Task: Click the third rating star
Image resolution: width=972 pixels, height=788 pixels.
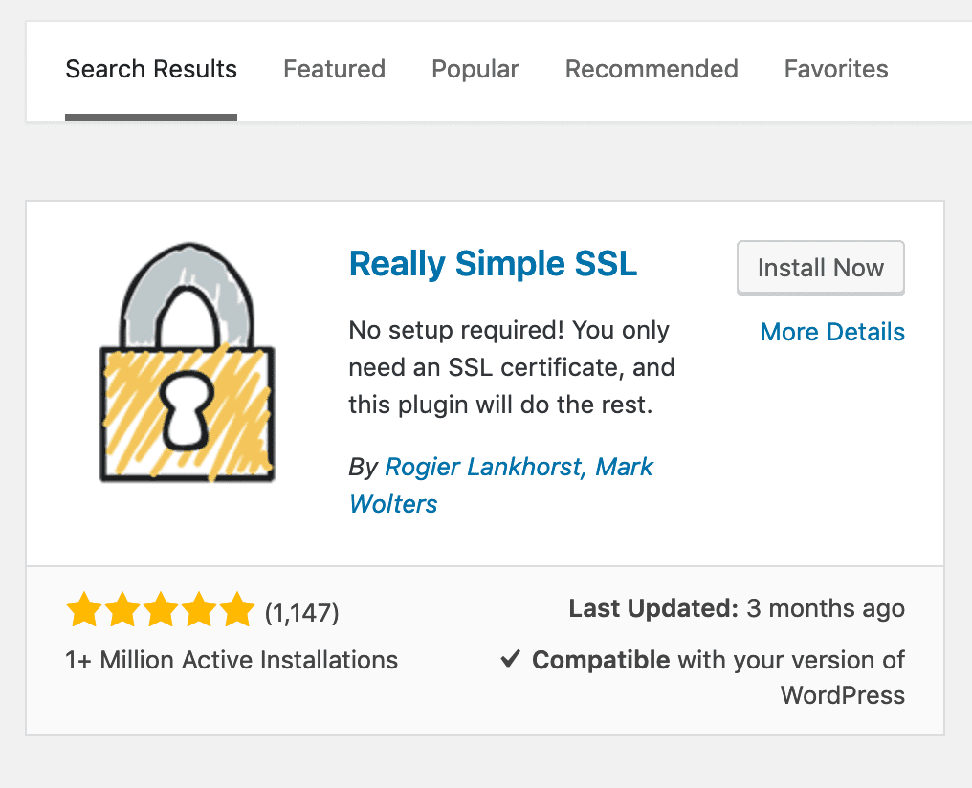Action: (x=160, y=609)
